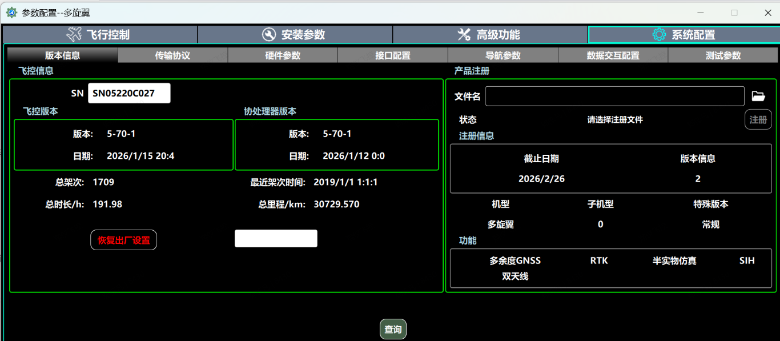
Task: Close the 参数配置 window
Action: point(767,12)
